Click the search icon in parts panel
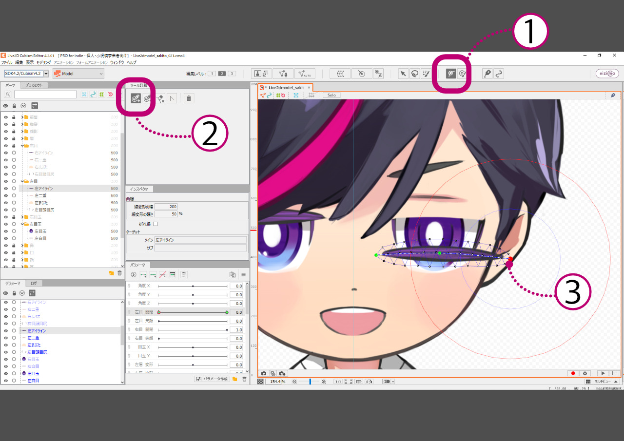The image size is (624, 441). click(x=8, y=95)
